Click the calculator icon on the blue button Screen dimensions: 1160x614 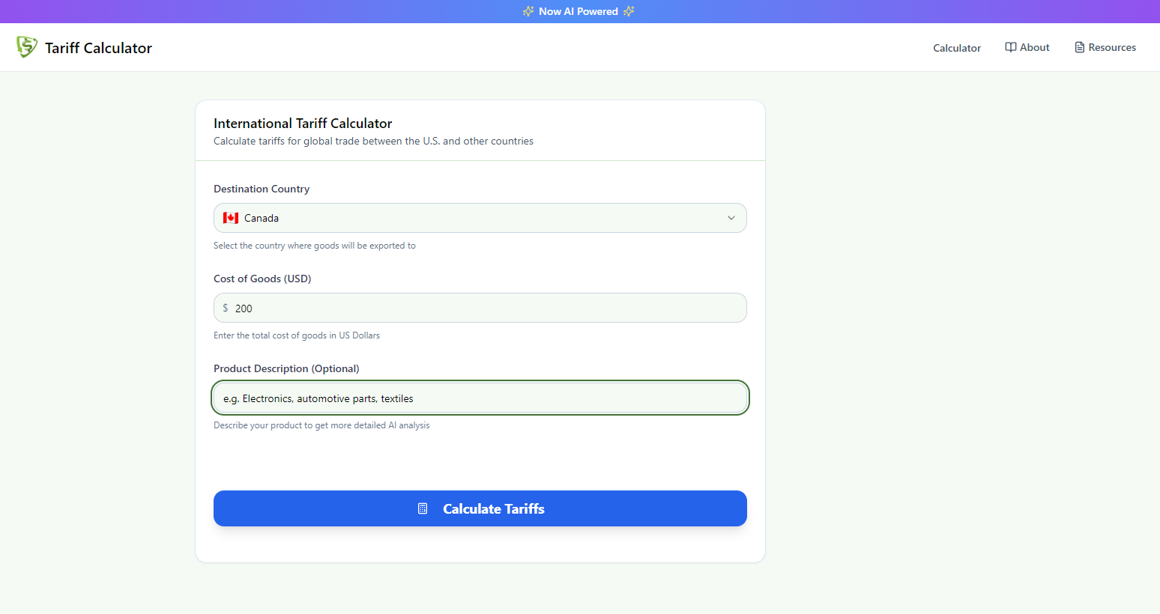(x=423, y=508)
